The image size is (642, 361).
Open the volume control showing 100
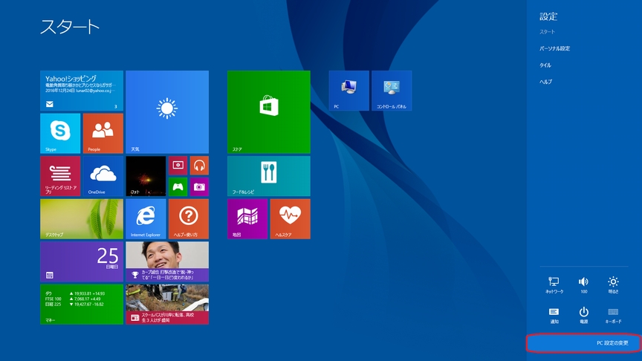pyautogui.click(x=584, y=285)
